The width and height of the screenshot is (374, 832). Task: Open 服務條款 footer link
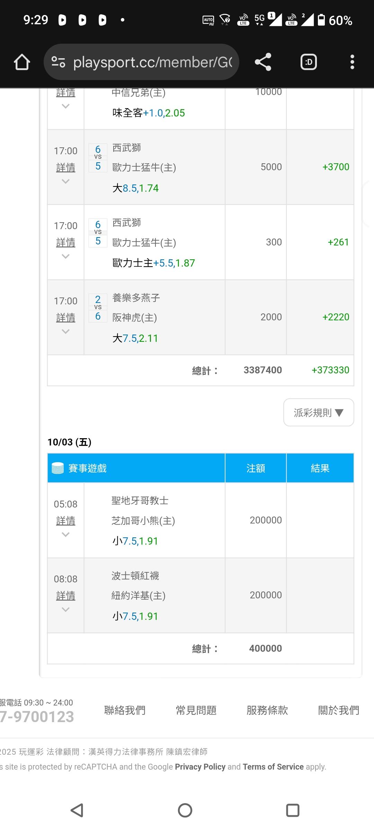pyautogui.click(x=267, y=710)
